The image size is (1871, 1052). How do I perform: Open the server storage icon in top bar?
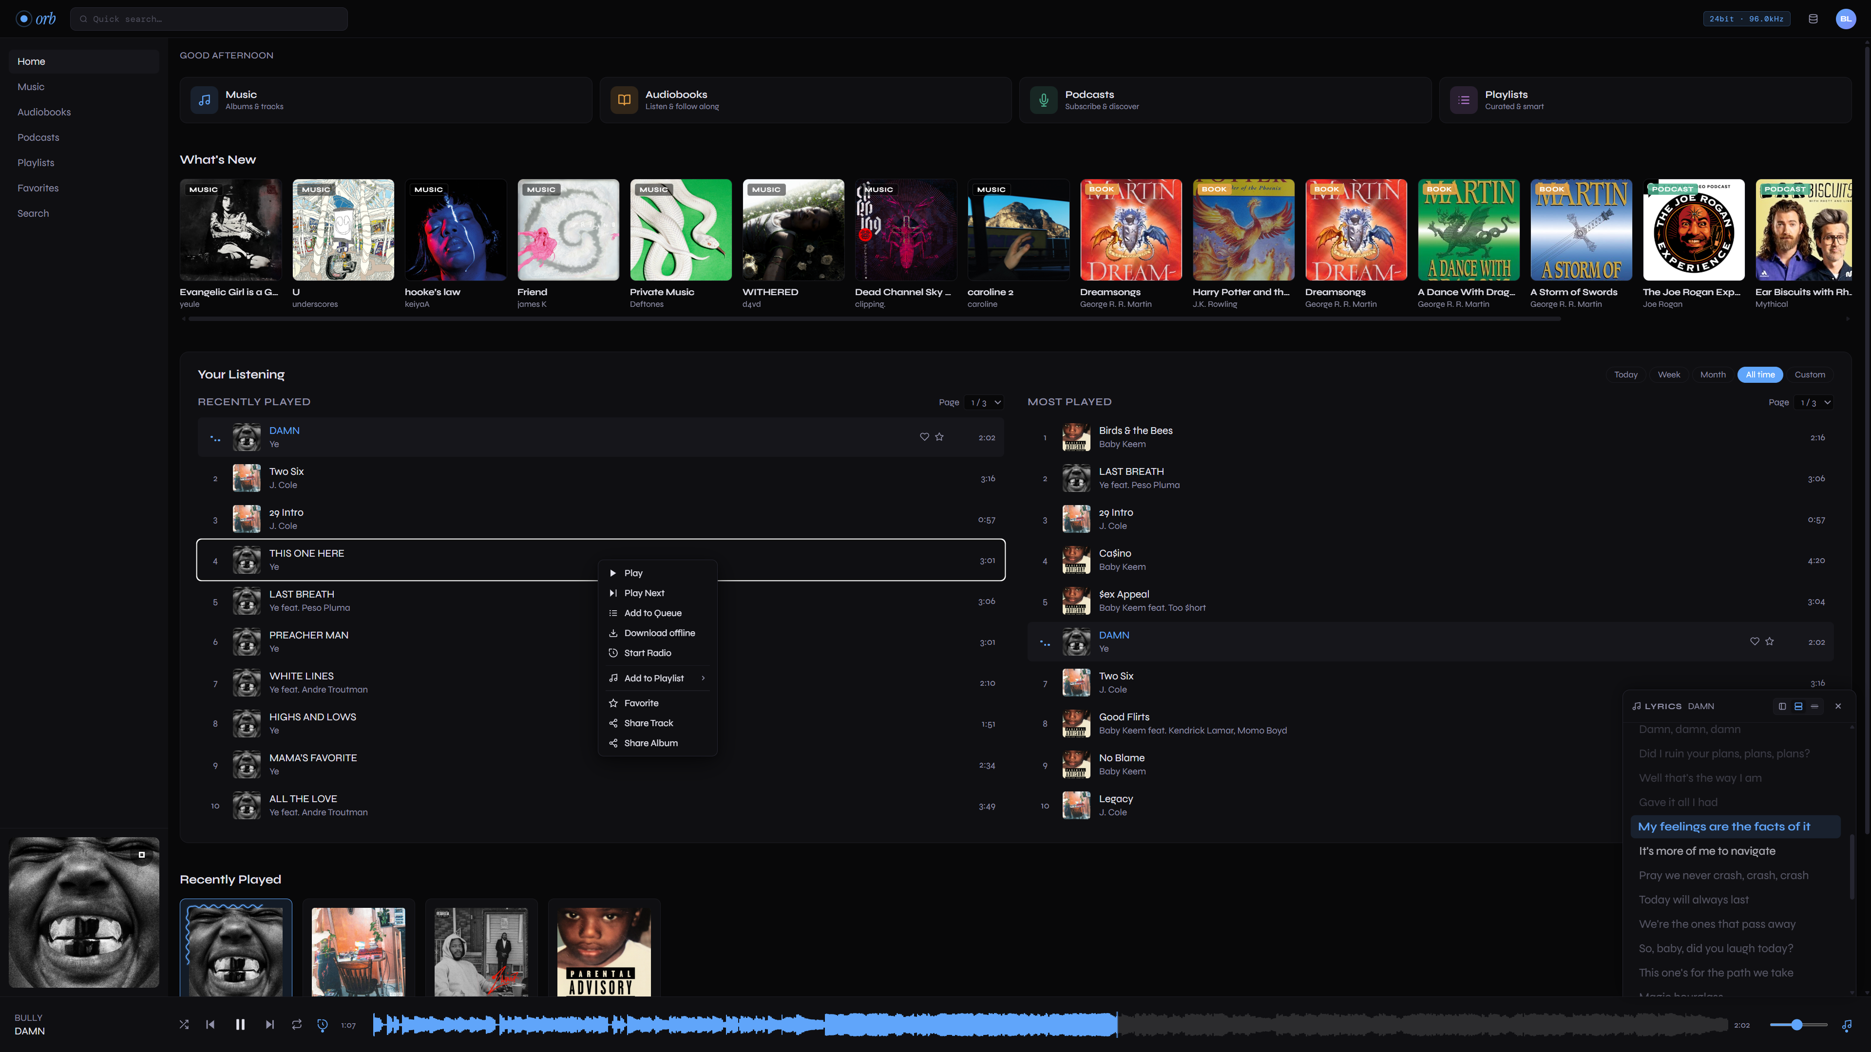click(1813, 19)
